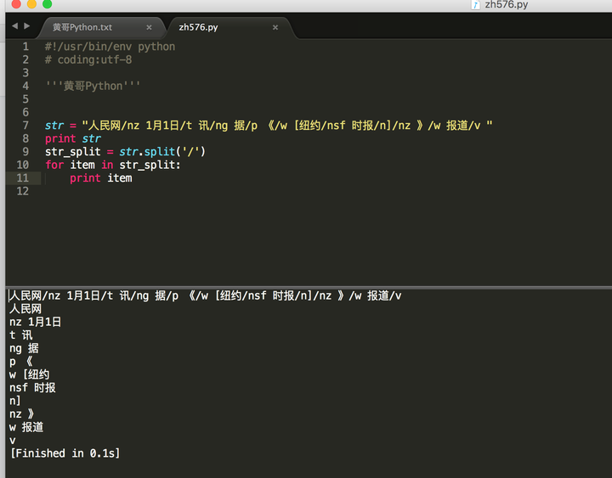Click line number 7 in the gutter

click(25, 125)
